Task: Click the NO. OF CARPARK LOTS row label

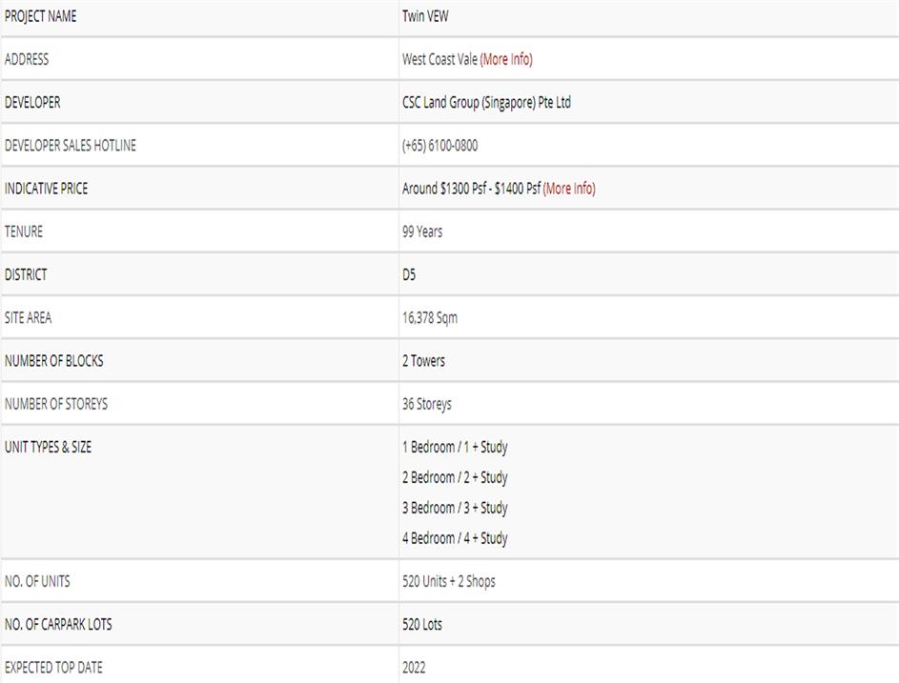Action: coord(58,625)
